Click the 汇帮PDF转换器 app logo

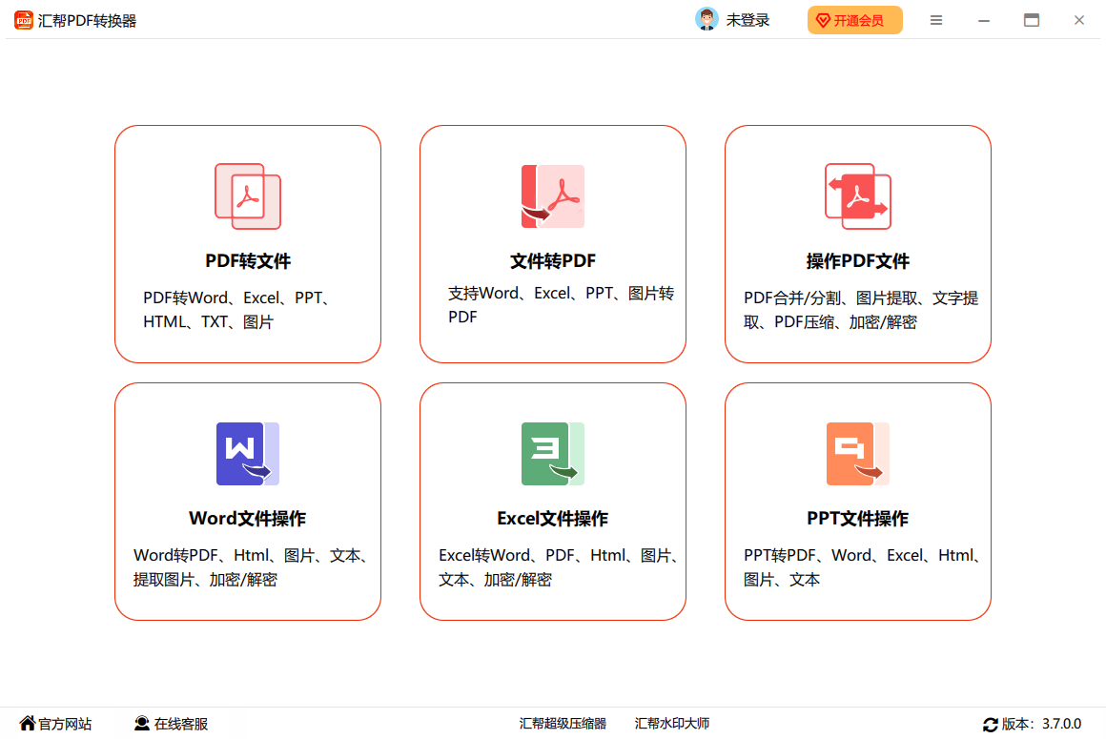tap(23, 20)
